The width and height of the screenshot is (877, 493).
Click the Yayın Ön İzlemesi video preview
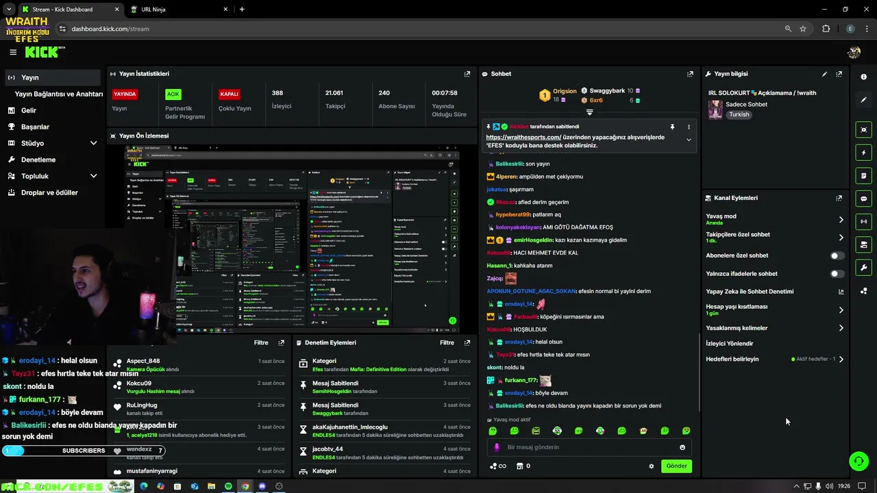(292, 239)
